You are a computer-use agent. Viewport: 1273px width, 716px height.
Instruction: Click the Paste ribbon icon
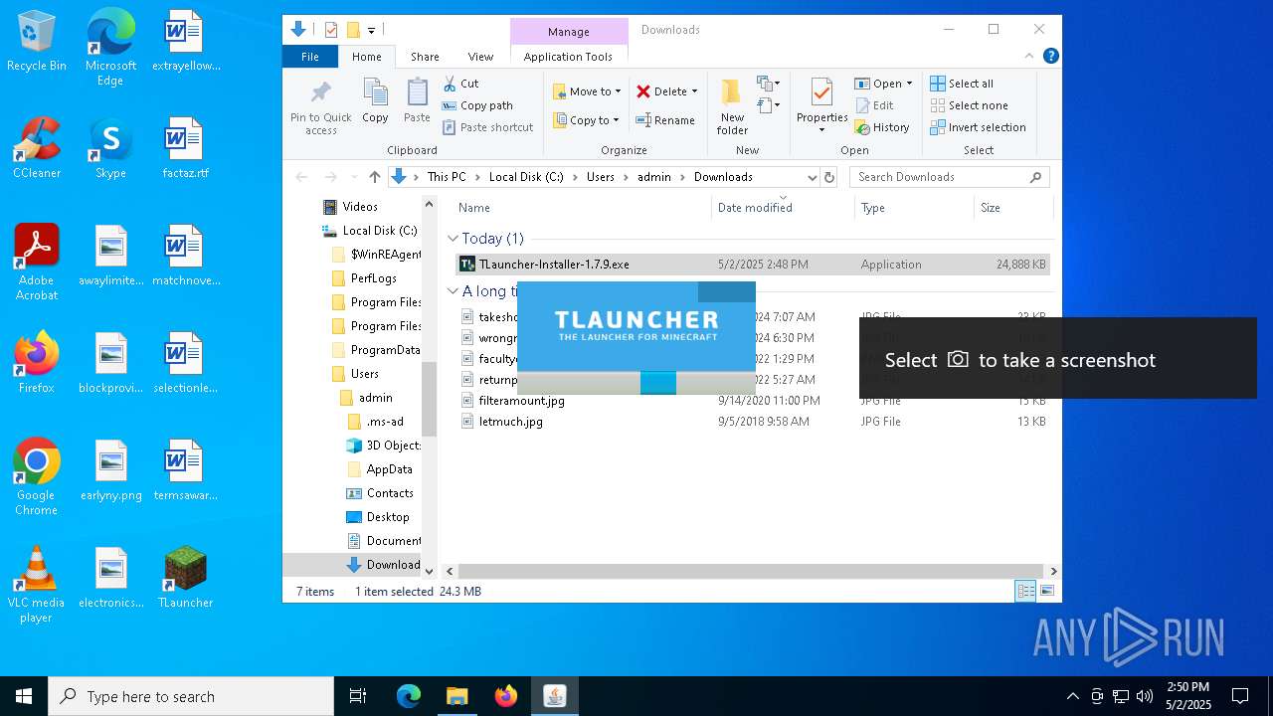point(417,101)
